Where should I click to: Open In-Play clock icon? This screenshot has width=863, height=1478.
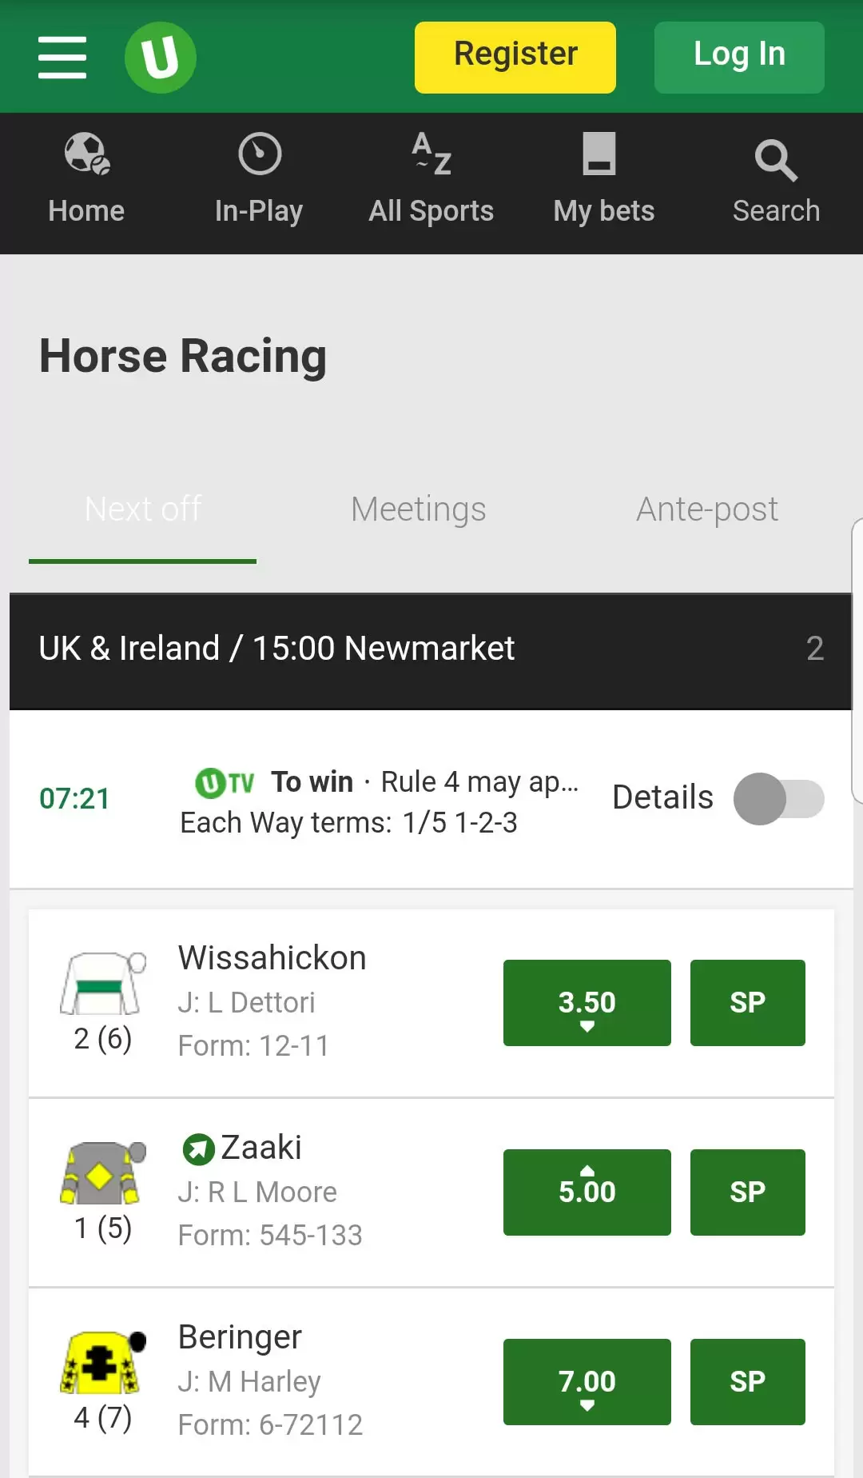pyautogui.click(x=260, y=154)
